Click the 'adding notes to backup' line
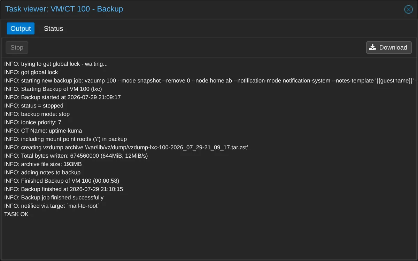418x261 pixels. click(42, 173)
